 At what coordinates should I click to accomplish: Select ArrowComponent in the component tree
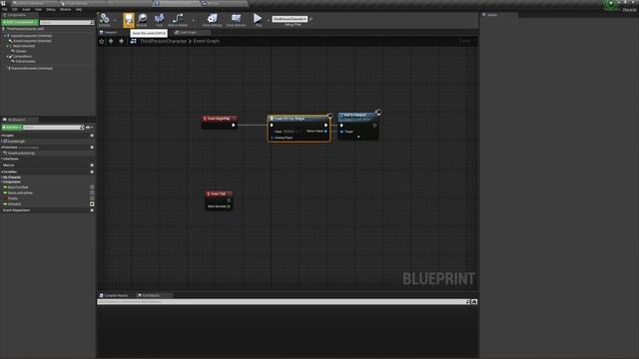[32, 41]
